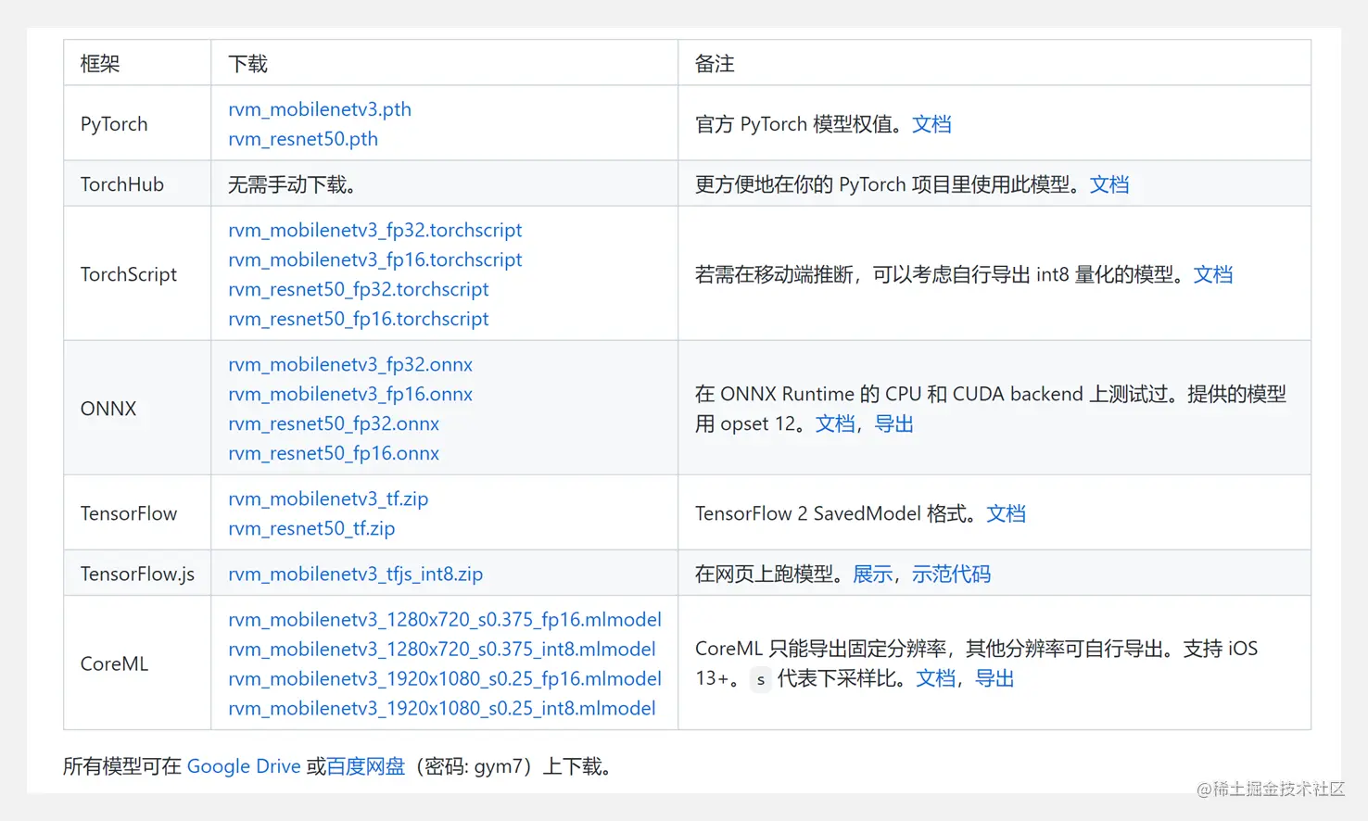
Task: Click '在网页上跑模型' note text
Action: pos(765,574)
